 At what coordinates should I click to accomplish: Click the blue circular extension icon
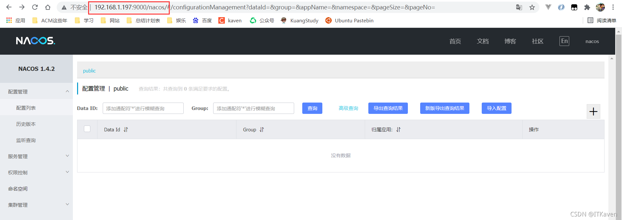[561, 7]
